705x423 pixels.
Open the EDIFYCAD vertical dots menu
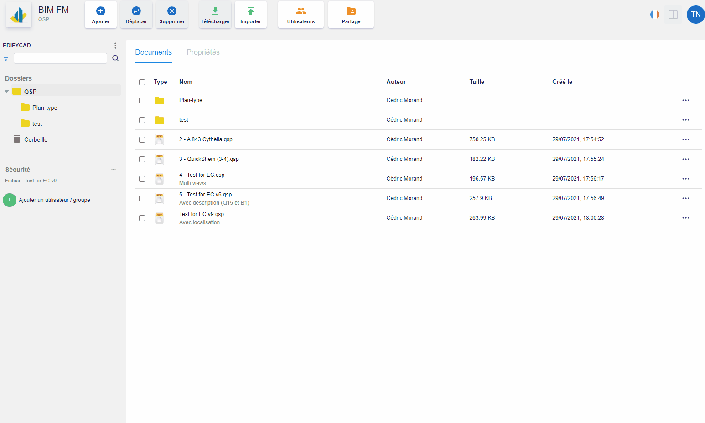pos(115,46)
